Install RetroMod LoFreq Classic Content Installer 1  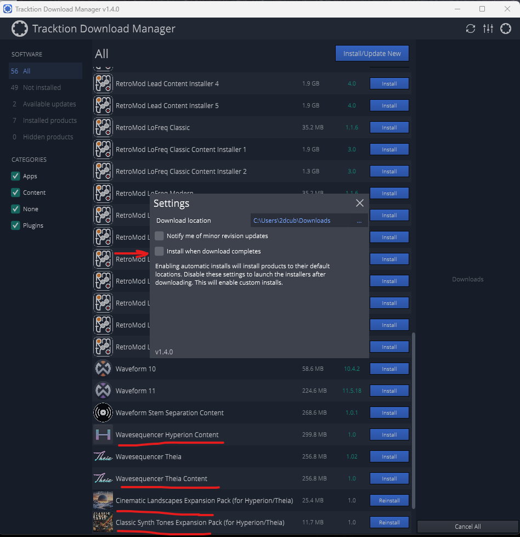[389, 149]
